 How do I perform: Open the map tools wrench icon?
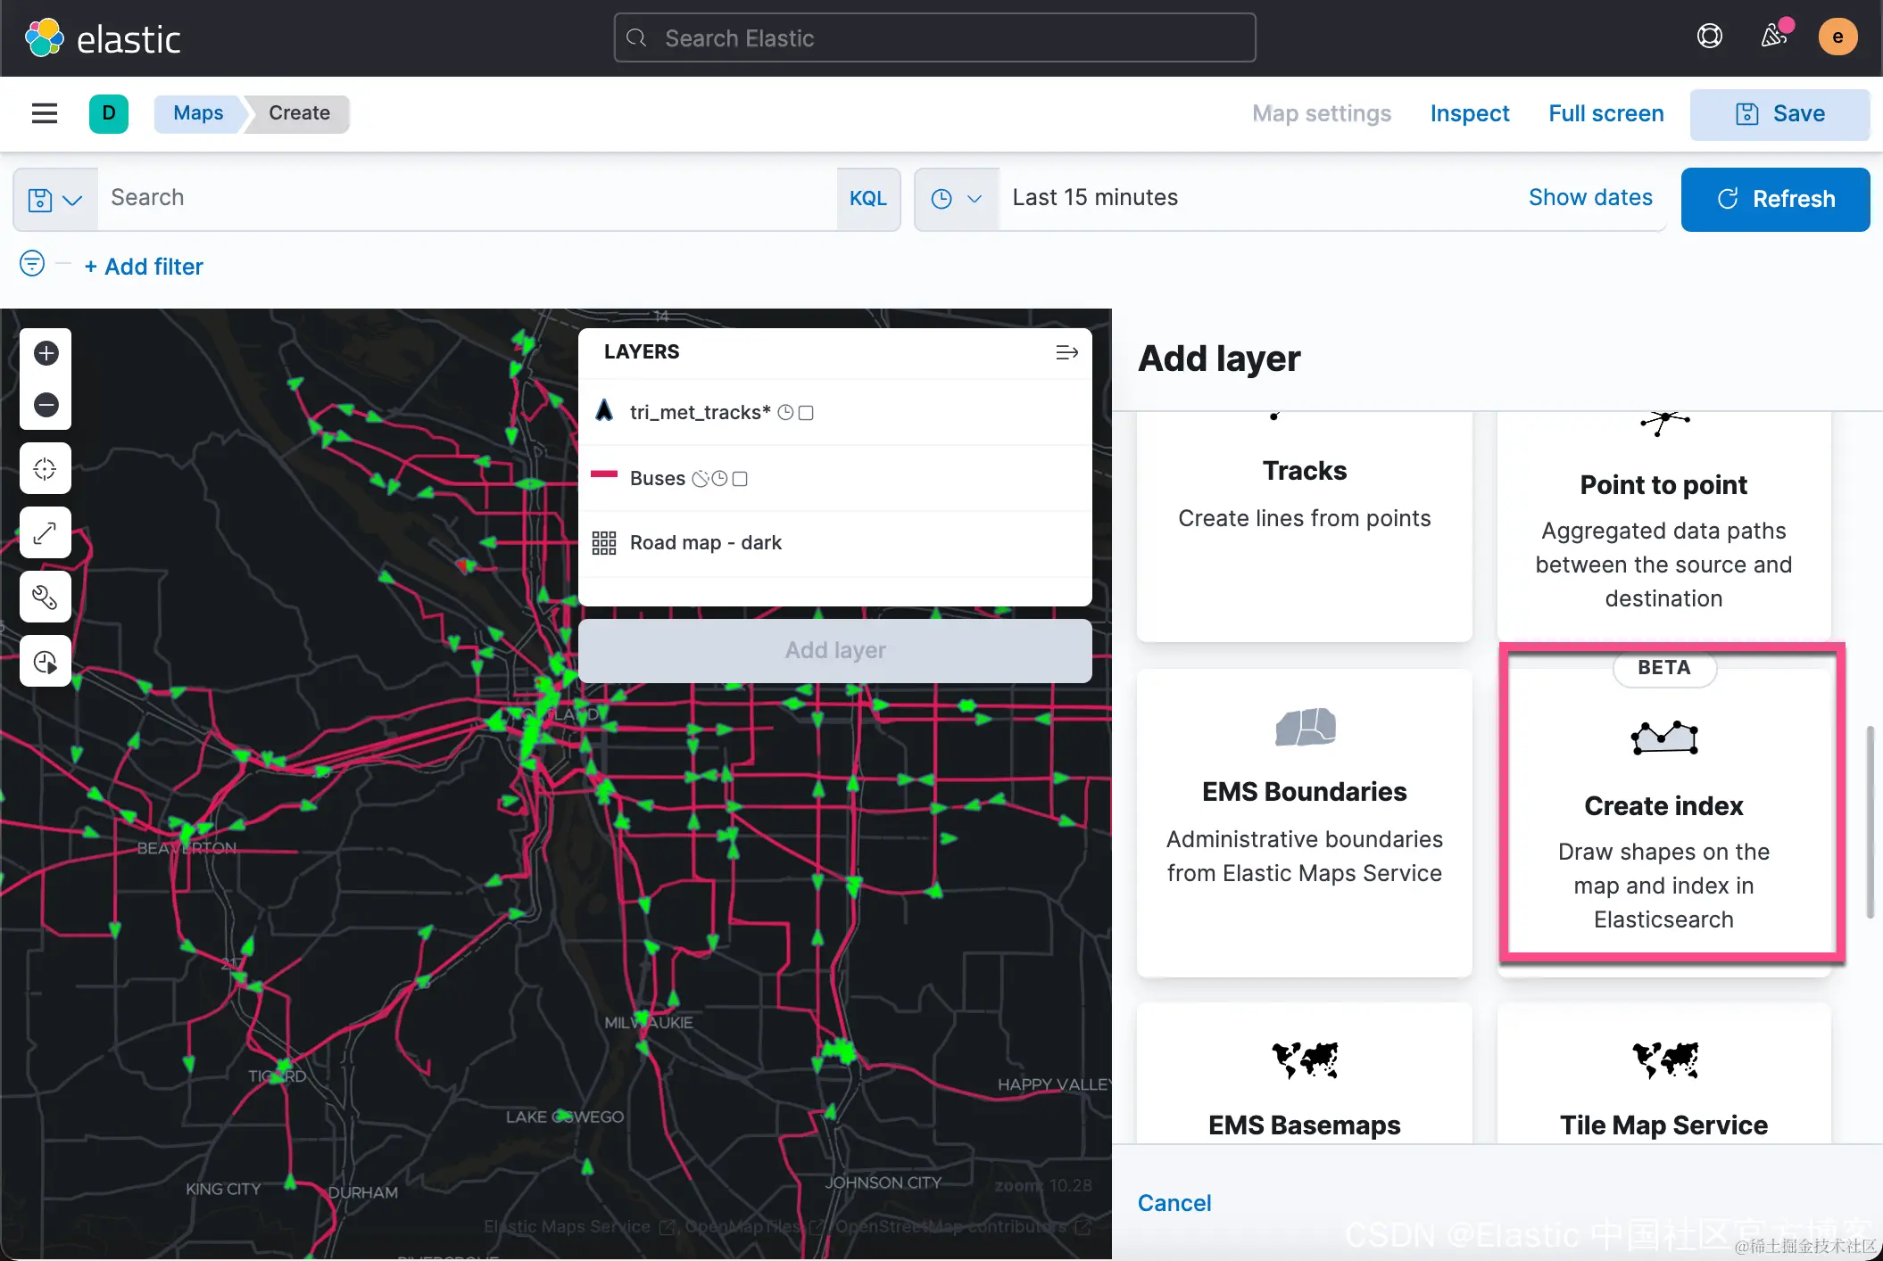coord(46,597)
